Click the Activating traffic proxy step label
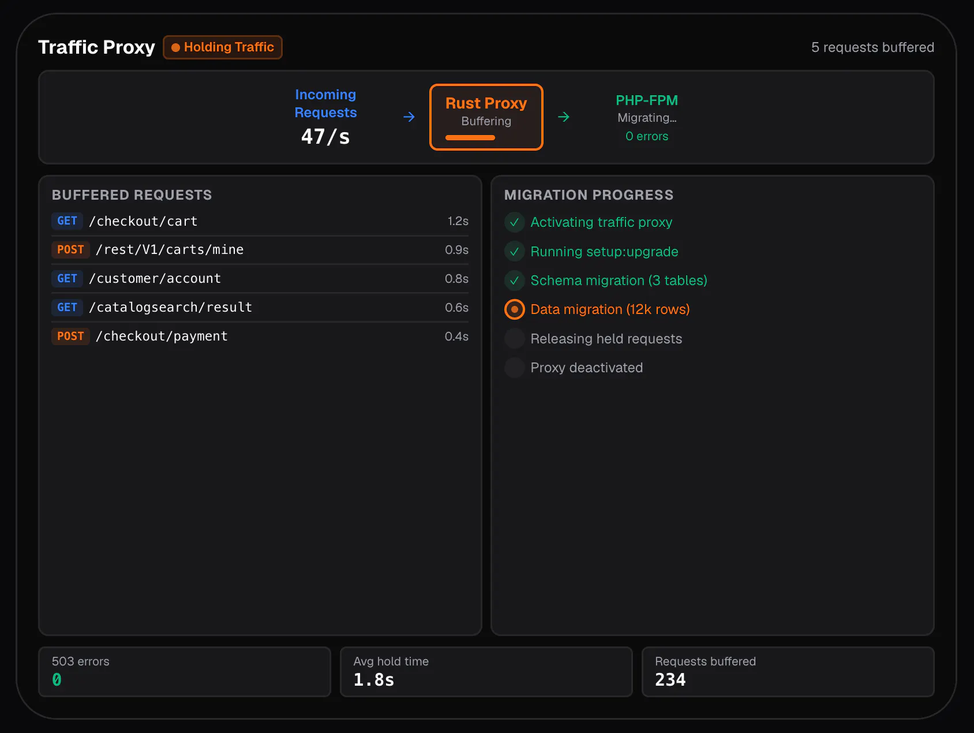Viewport: 974px width, 733px height. pyautogui.click(x=601, y=222)
